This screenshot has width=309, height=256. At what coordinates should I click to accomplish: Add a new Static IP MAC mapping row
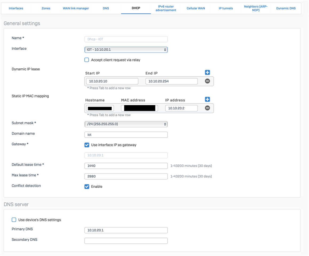[x=207, y=99]
